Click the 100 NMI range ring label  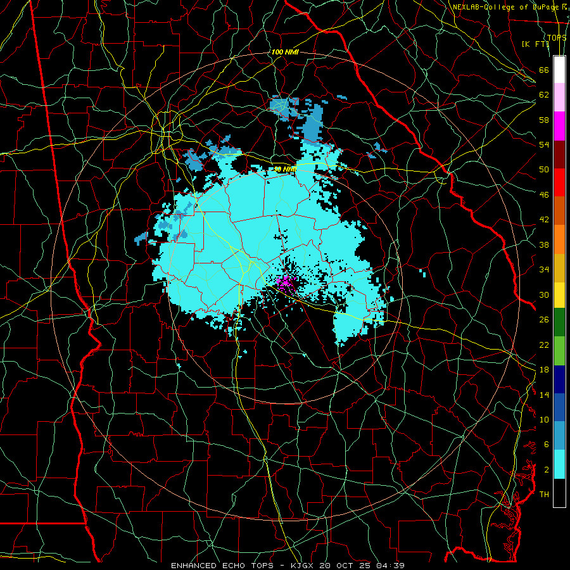[285, 53]
